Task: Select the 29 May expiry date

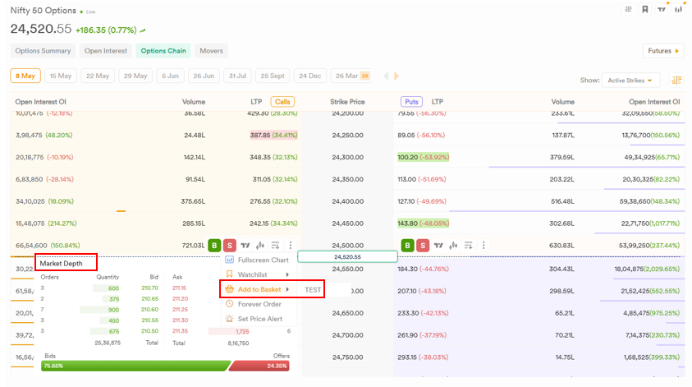Action: 135,76
